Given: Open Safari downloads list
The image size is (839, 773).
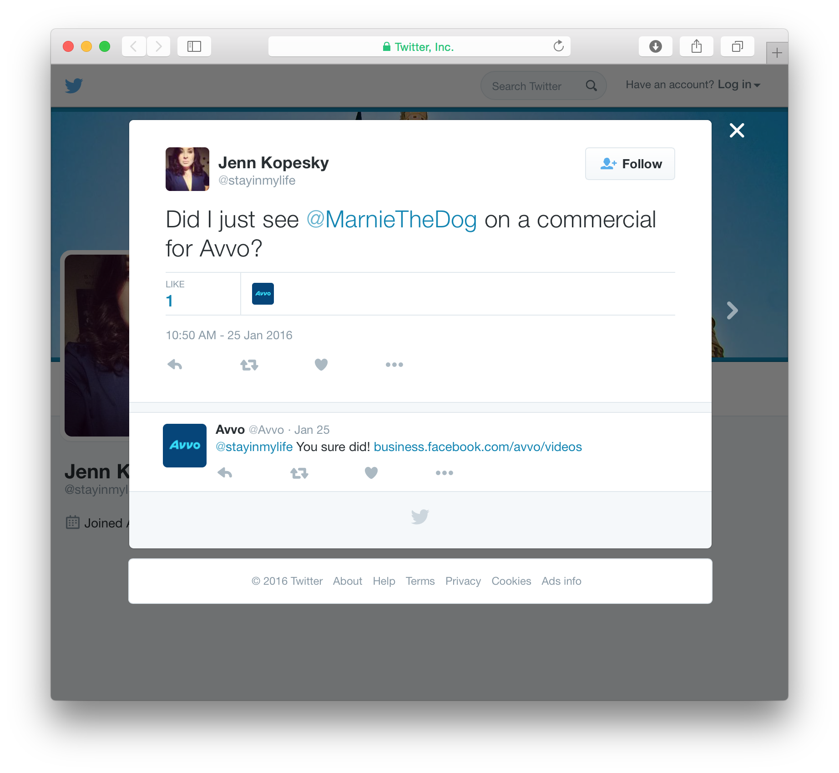Looking at the screenshot, I should 656,46.
